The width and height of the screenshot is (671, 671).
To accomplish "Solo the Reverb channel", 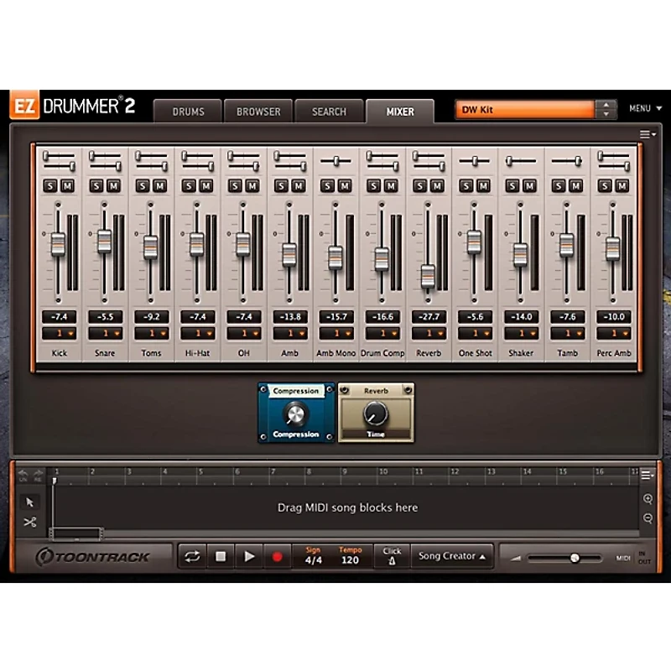I will 420,184.
